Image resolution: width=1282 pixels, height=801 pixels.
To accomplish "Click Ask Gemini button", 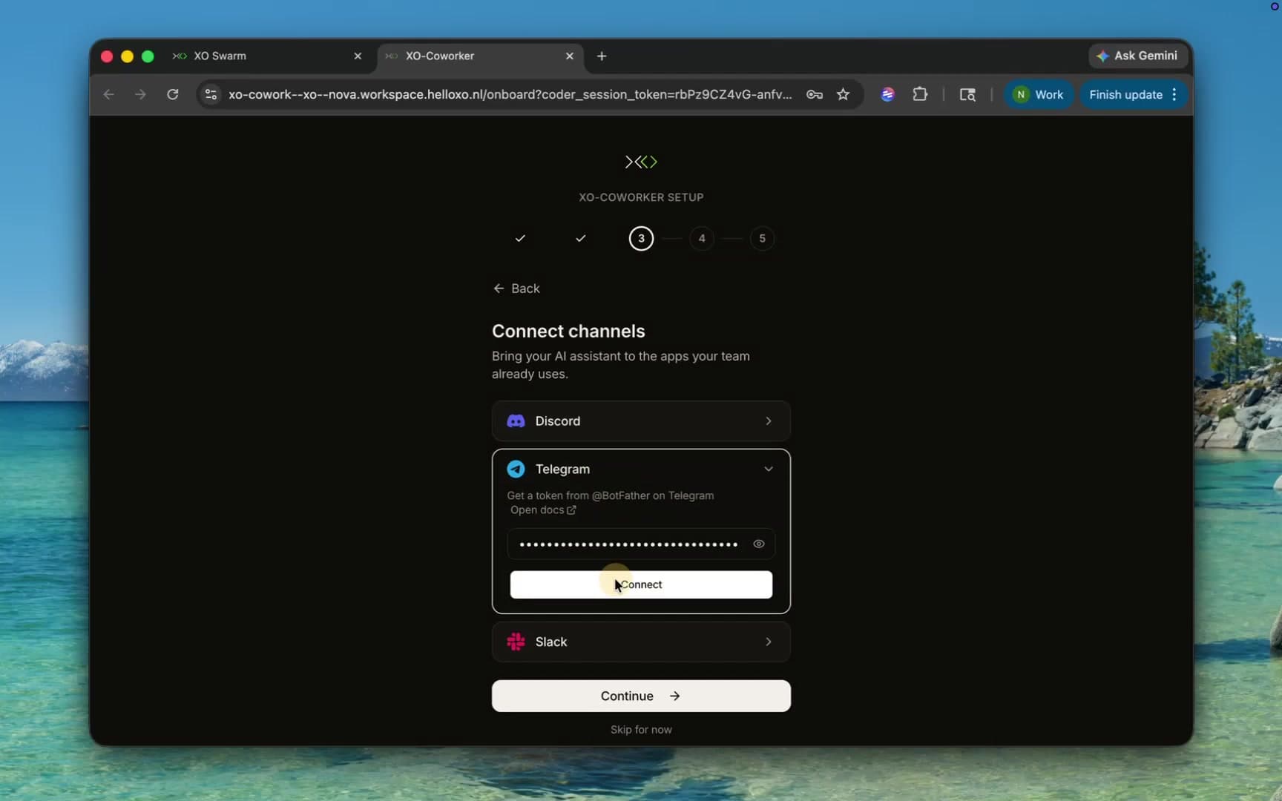I will click(1137, 56).
